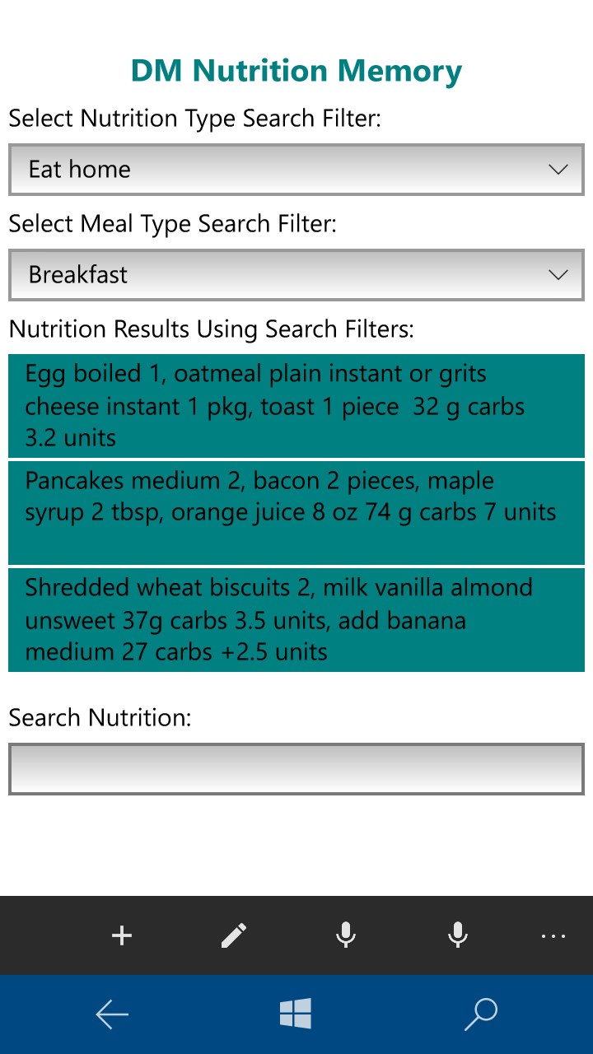Tap the first microphone icon for voice input

[x=345, y=935]
